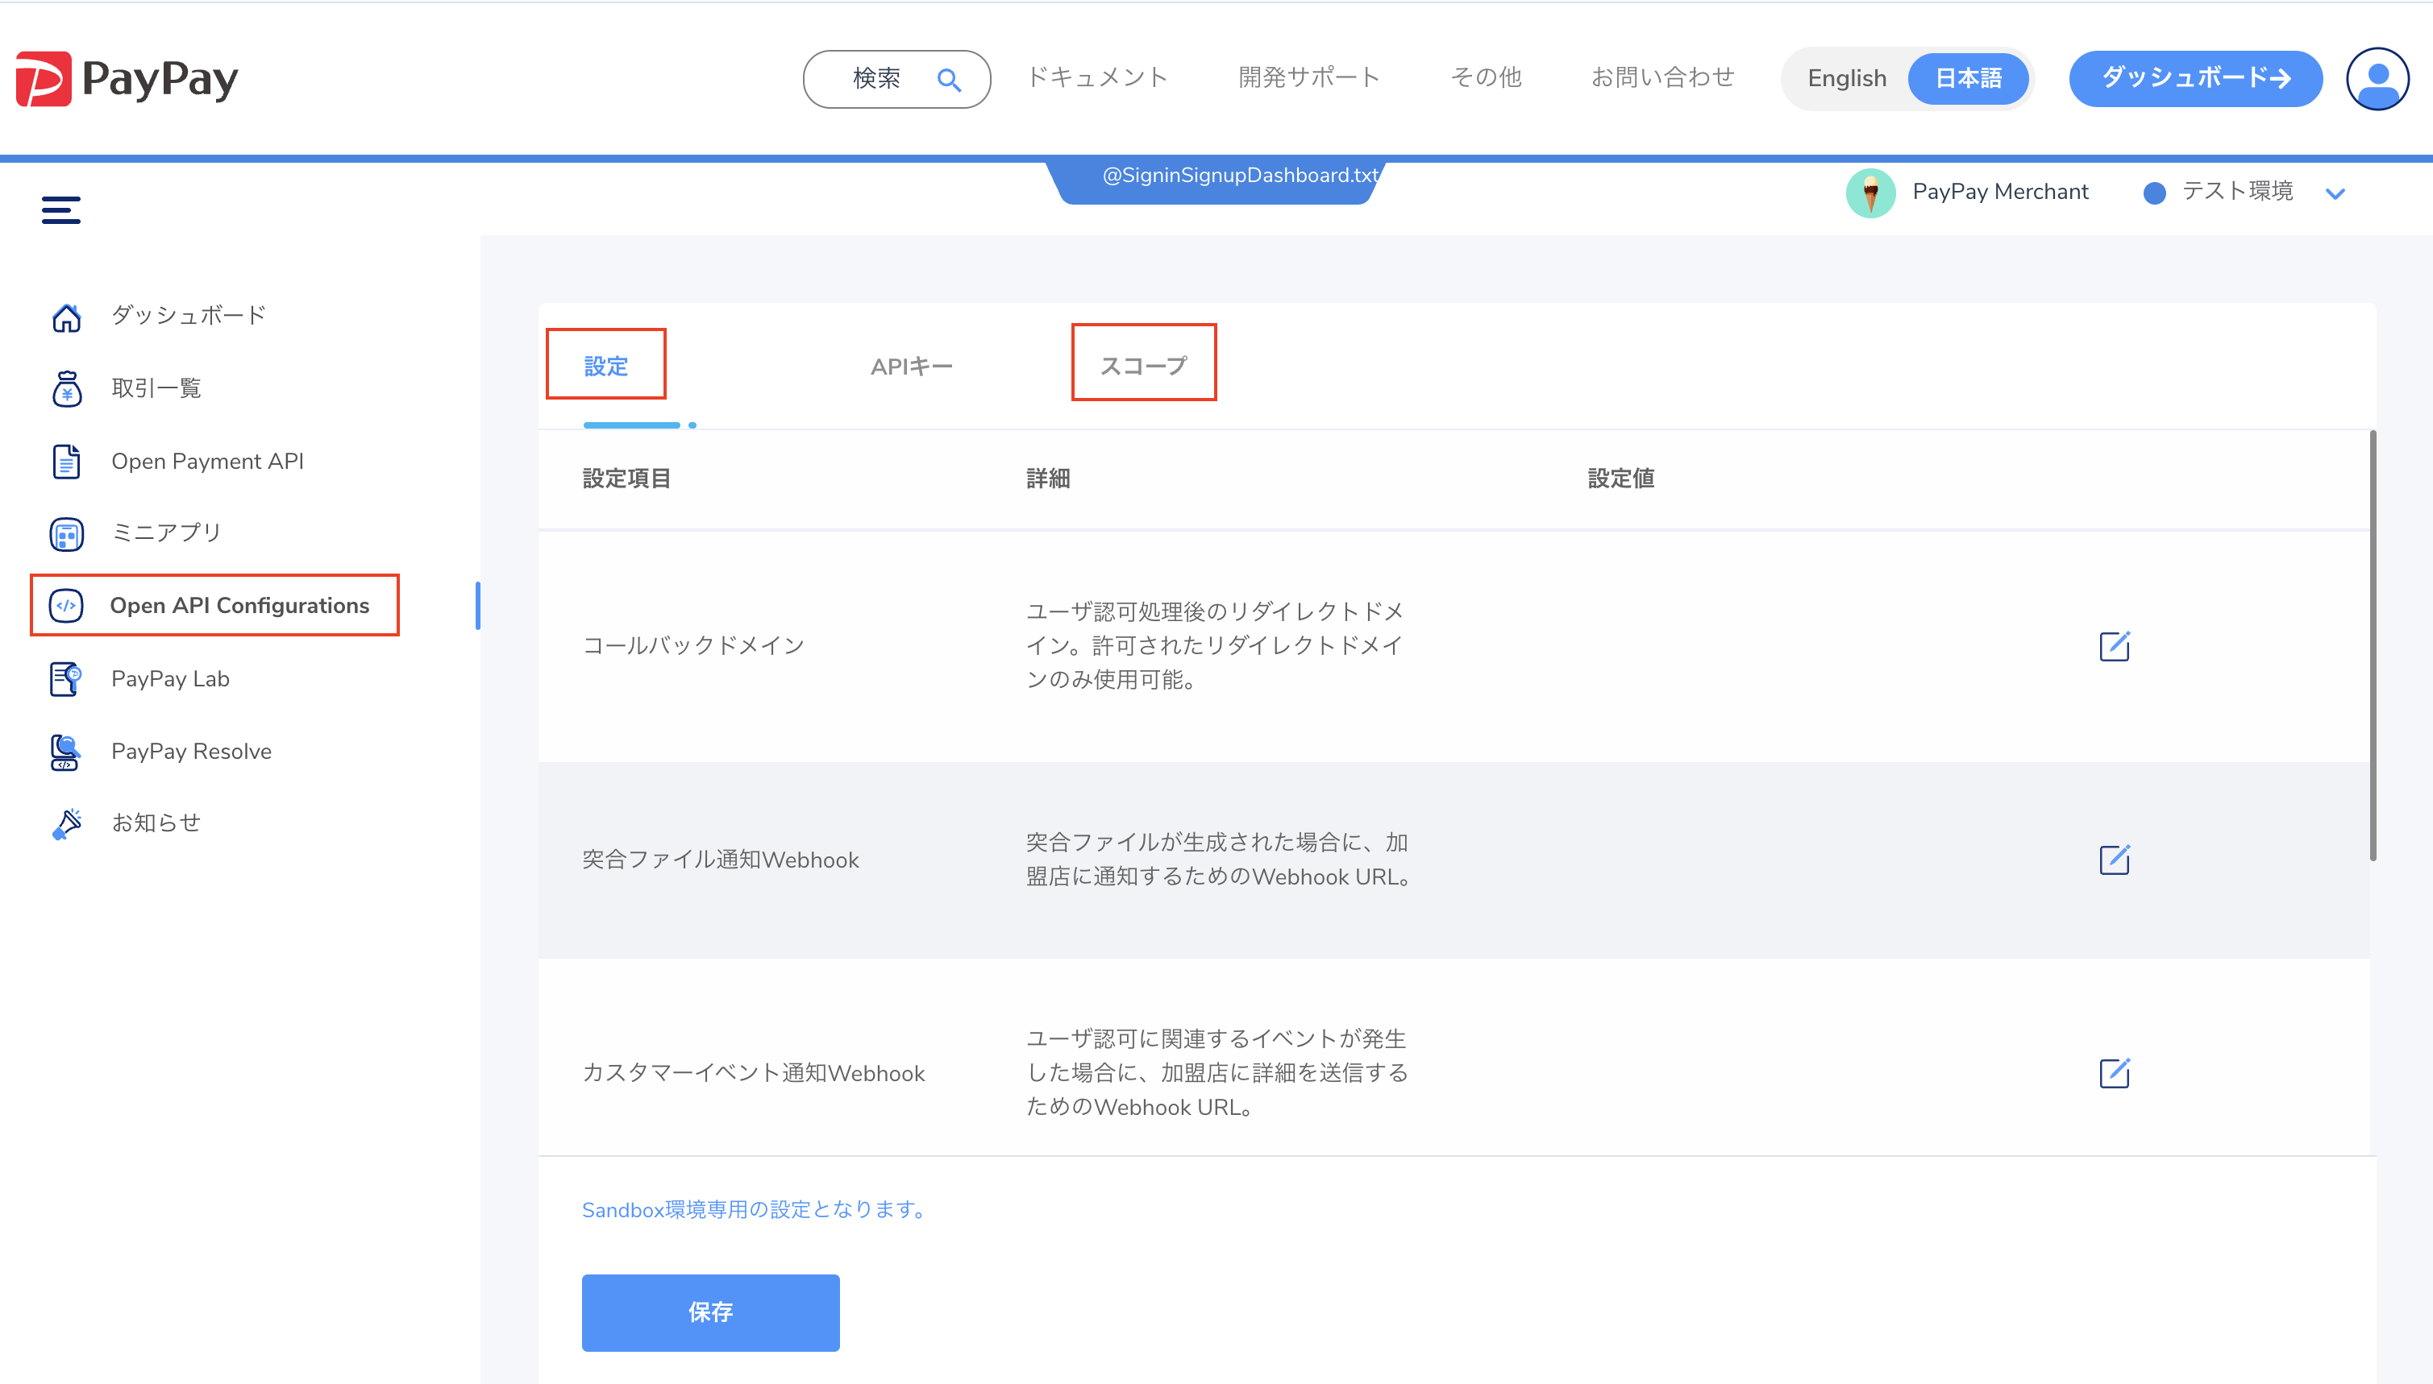The height and width of the screenshot is (1384, 2433).
Task: Click the 保存 save button
Action: 710,1311
